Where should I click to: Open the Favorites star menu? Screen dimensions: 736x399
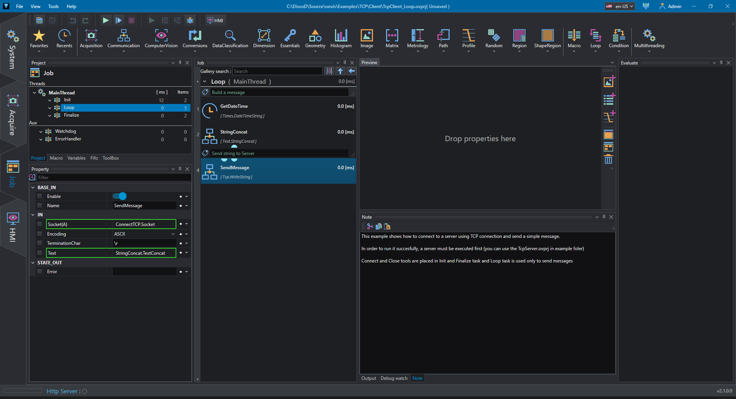click(39, 40)
